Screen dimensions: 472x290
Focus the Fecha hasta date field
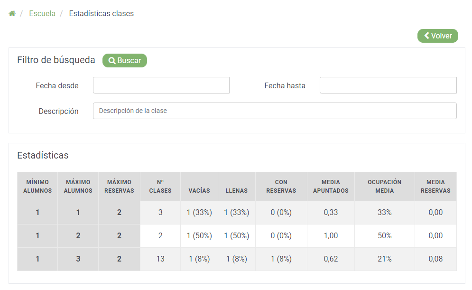pyautogui.click(x=388, y=85)
